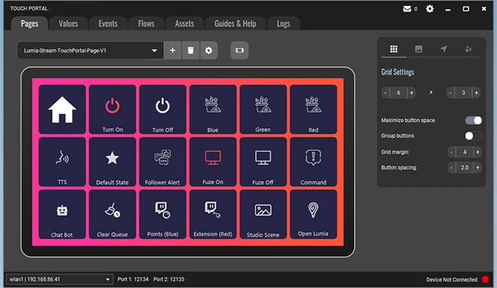The image size is (497, 288).
Task: Open page settings gear next to trash
Action: coord(209,51)
